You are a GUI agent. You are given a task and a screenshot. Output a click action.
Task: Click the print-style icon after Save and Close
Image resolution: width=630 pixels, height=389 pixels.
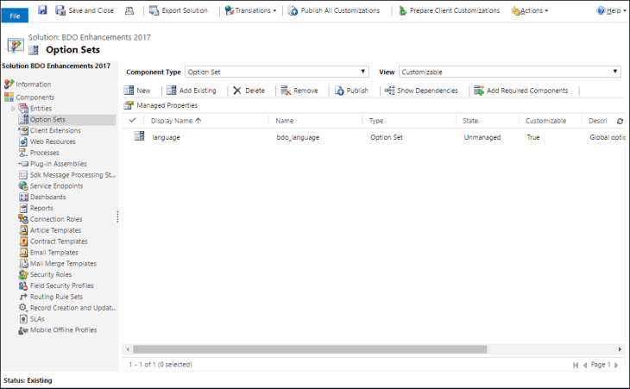coord(129,10)
